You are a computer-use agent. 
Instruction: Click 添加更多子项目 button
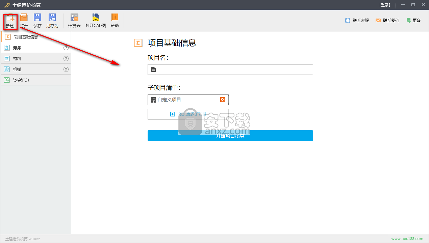188,114
